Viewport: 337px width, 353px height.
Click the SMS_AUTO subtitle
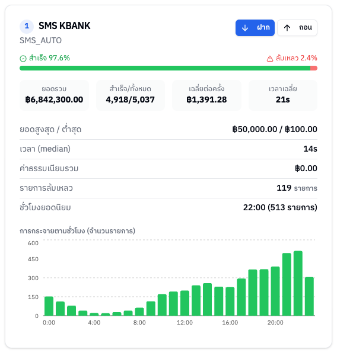click(x=40, y=40)
